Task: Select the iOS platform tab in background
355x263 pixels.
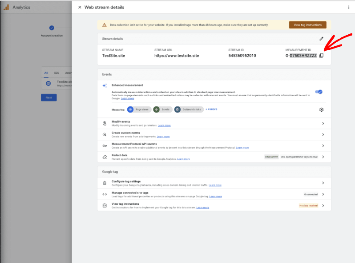Action: point(56,73)
